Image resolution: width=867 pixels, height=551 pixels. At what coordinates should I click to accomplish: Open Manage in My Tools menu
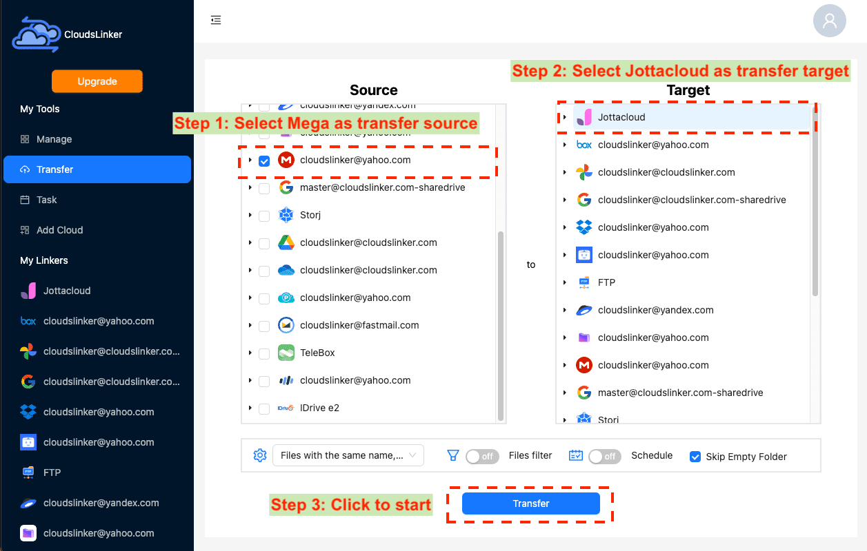pyautogui.click(x=97, y=139)
